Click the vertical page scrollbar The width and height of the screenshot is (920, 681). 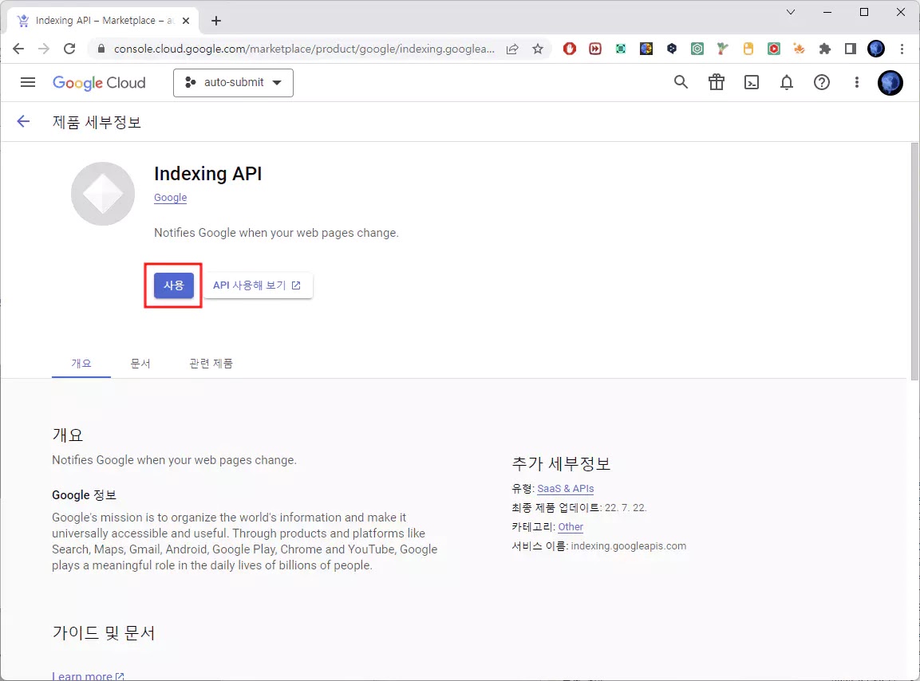click(914, 262)
